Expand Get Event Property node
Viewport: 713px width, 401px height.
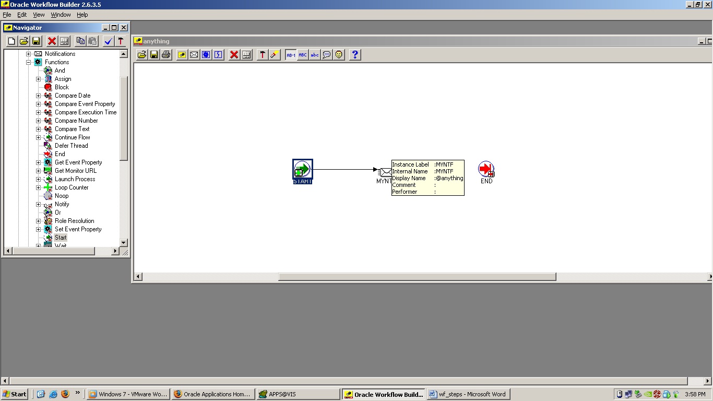point(38,162)
